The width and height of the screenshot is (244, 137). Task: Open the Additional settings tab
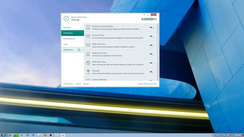click(x=72, y=50)
